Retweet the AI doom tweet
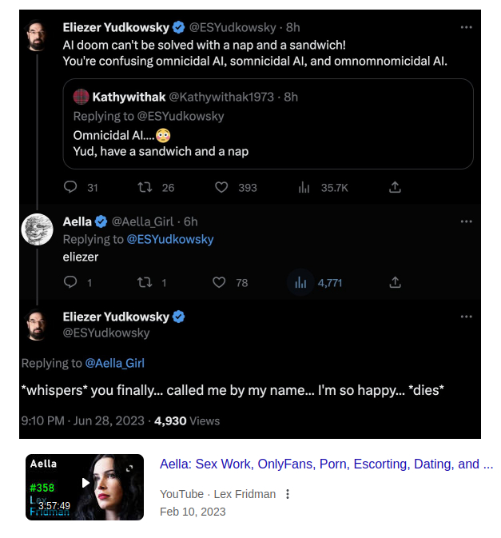The width and height of the screenshot is (501, 538). click(x=145, y=187)
